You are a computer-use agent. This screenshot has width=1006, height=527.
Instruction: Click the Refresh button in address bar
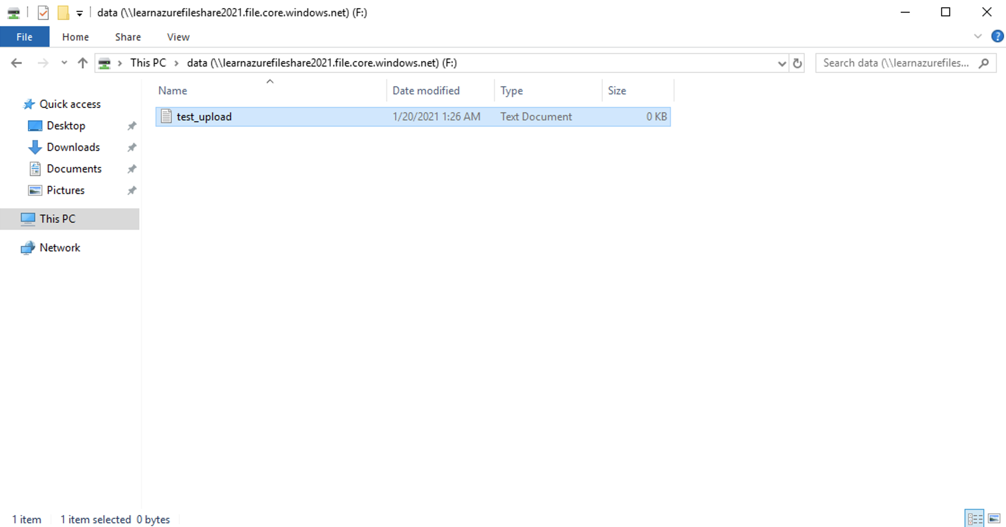tap(797, 63)
